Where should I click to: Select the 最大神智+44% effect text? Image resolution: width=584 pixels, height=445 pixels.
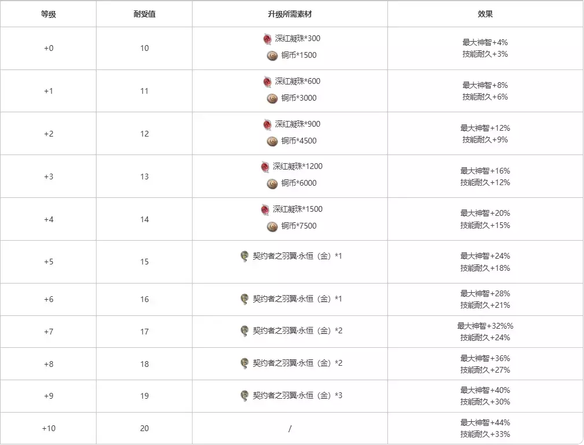485,422
